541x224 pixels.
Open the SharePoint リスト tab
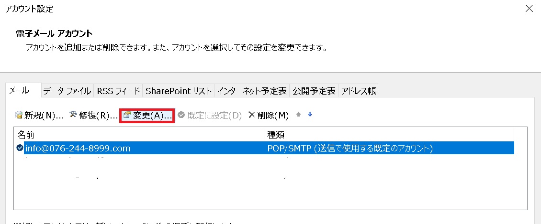click(179, 91)
